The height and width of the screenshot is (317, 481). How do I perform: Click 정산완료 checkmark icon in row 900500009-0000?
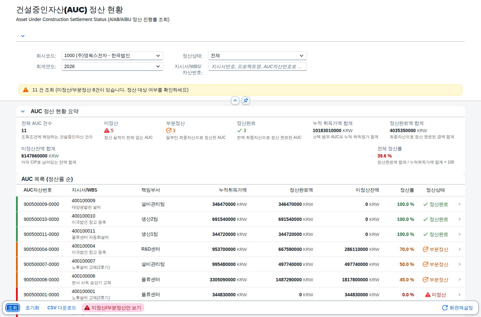[x=426, y=204]
